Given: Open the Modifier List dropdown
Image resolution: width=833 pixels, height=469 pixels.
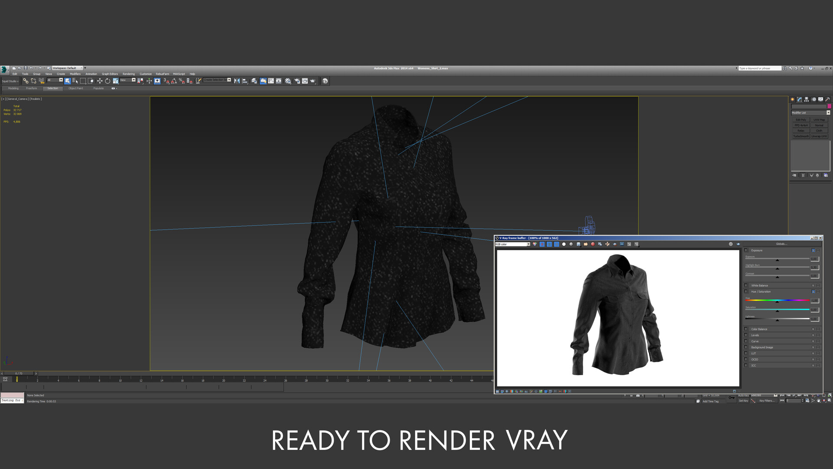Looking at the screenshot, I should [x=810, y=112].
